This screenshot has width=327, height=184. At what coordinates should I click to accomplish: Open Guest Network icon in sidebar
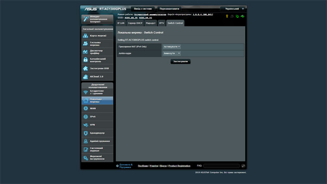click(x=85, y=44)
